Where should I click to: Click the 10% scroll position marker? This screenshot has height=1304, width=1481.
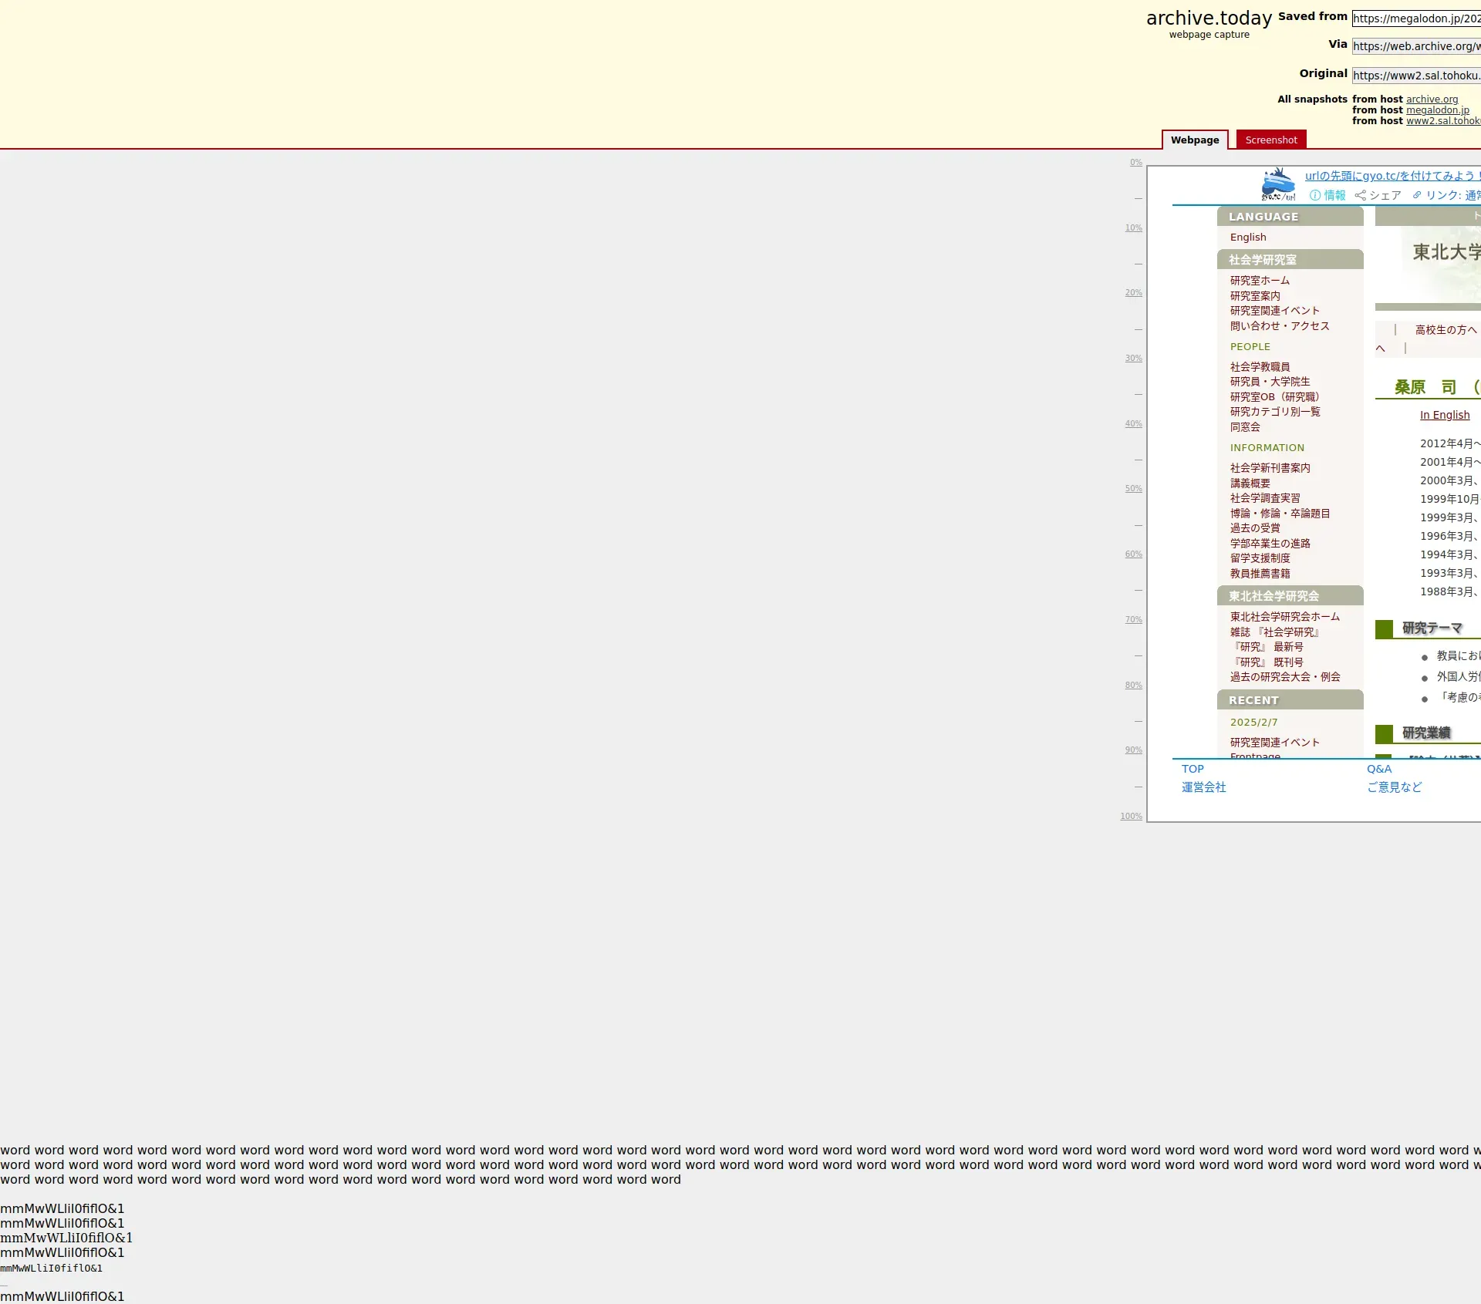click(1133, 228)
